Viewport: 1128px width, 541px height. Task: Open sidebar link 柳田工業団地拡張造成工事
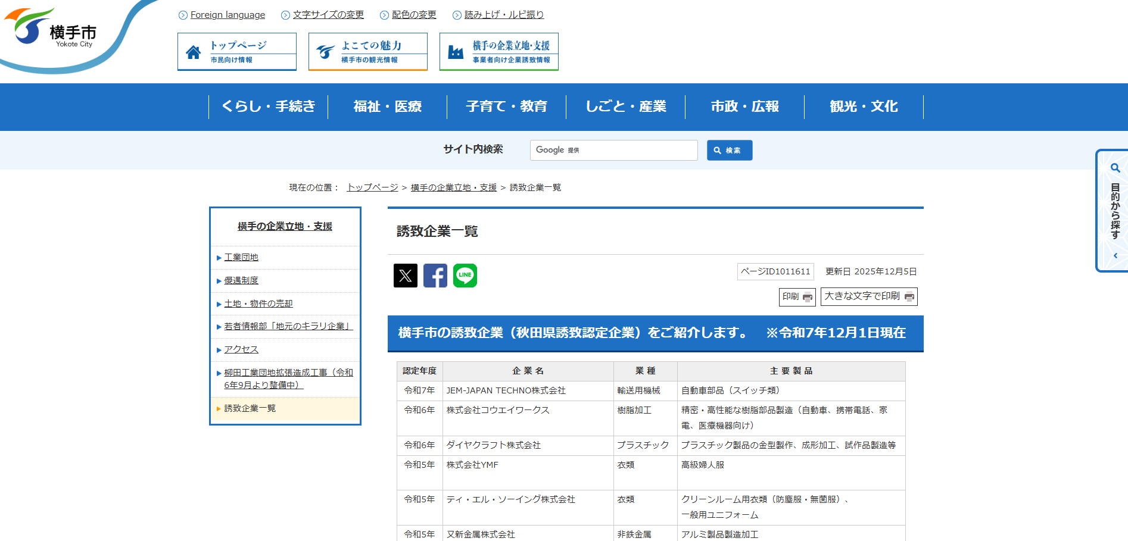pos(288,379)
